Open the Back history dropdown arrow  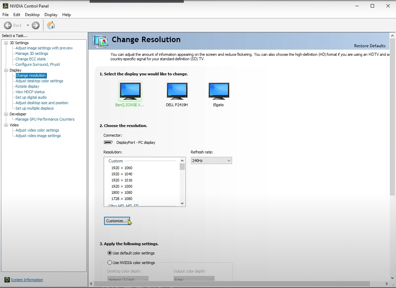28,25
